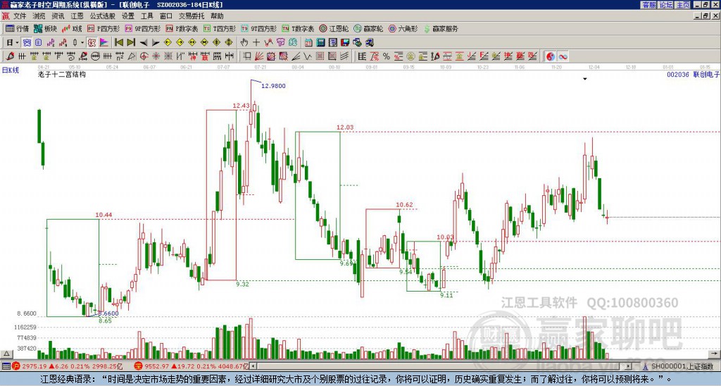The height and width of the screenshot is (386, 721).
Task: Open the calendar icon in toolbar
Action: [308, 42]
